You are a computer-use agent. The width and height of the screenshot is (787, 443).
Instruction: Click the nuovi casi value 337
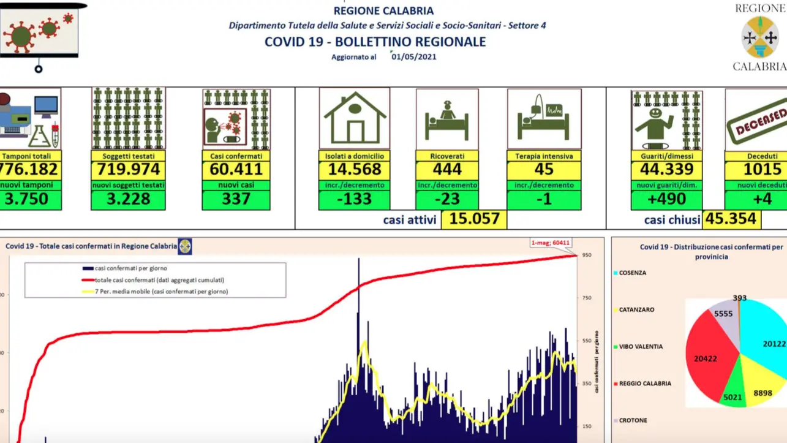[x=236, y=199]
